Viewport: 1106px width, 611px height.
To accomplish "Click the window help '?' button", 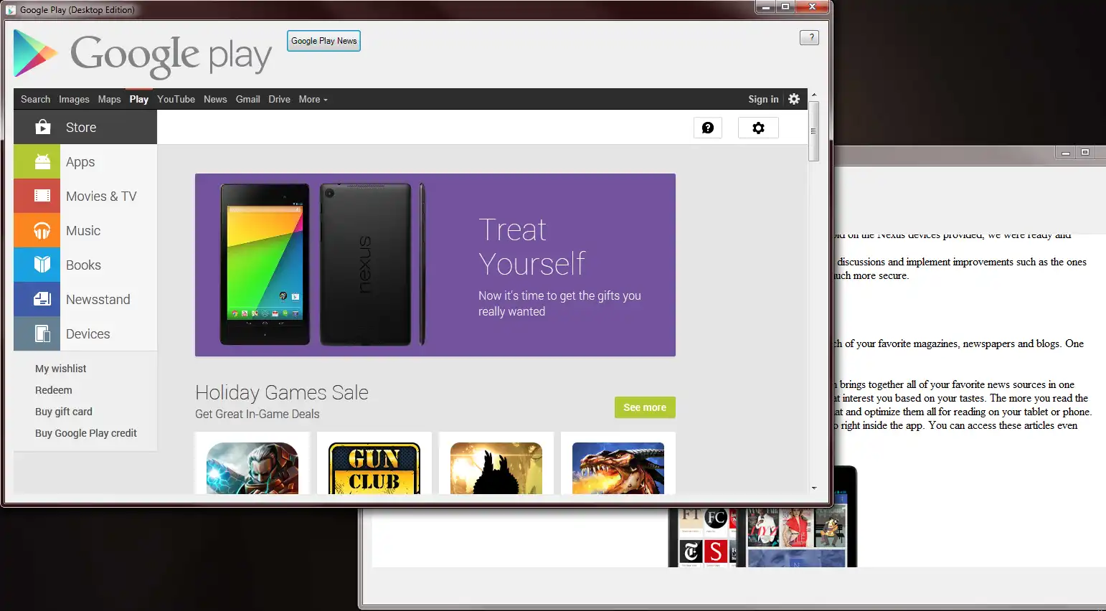I will click(810, 37).
